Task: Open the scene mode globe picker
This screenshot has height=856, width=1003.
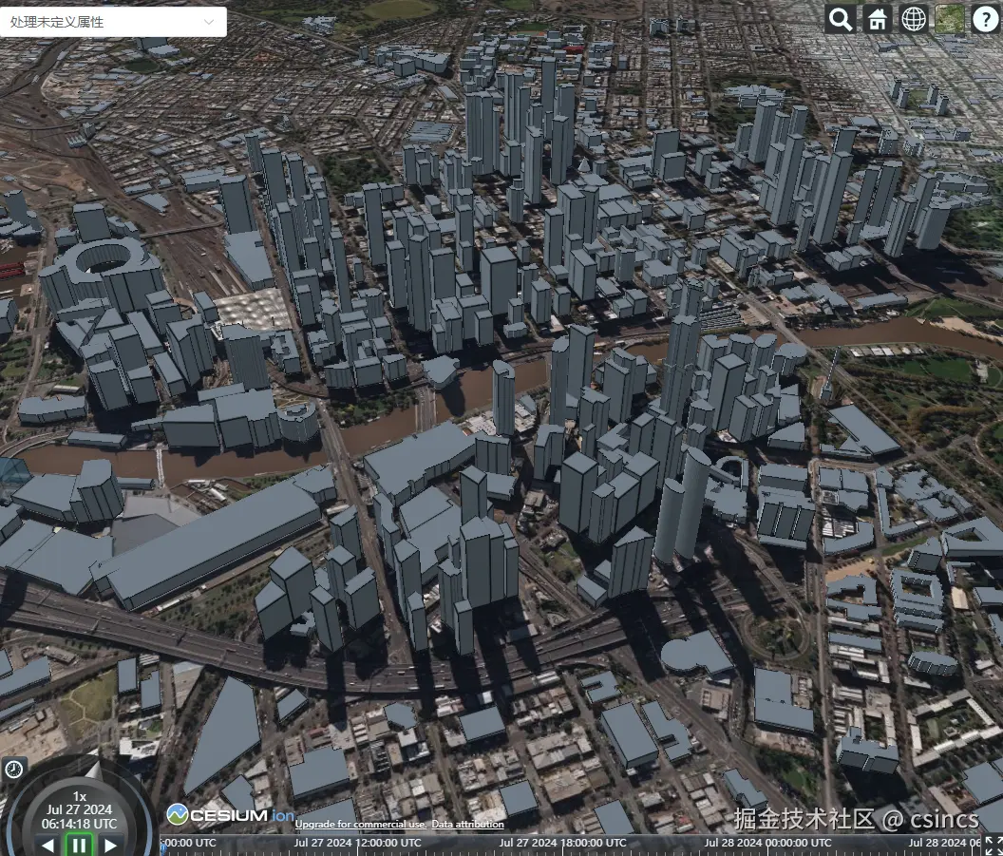Action: coord(914,19)
